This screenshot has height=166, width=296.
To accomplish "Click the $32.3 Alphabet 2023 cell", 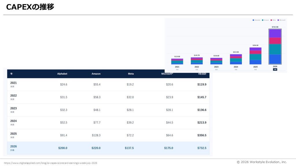I will 64,110.
